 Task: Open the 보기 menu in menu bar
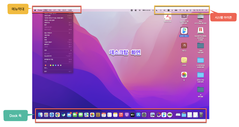(55, 10)
